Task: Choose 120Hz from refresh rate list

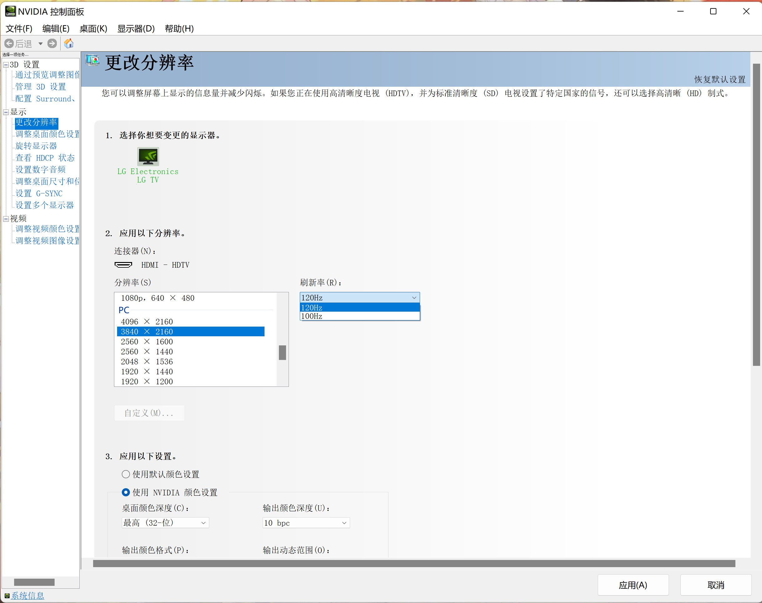Action: [360, 308]
